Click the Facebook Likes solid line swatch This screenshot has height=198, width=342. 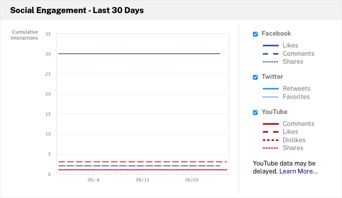pyautogui.click(x=270, y=46)
